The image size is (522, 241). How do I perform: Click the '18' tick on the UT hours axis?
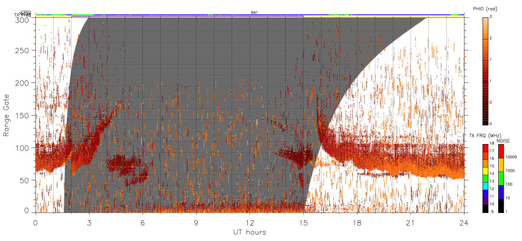coord(357,222)
